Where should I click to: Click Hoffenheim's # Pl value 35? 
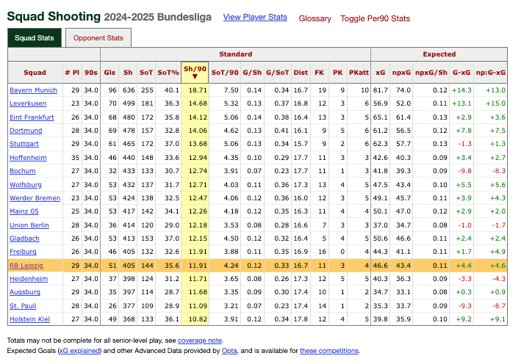pos(76,158)
